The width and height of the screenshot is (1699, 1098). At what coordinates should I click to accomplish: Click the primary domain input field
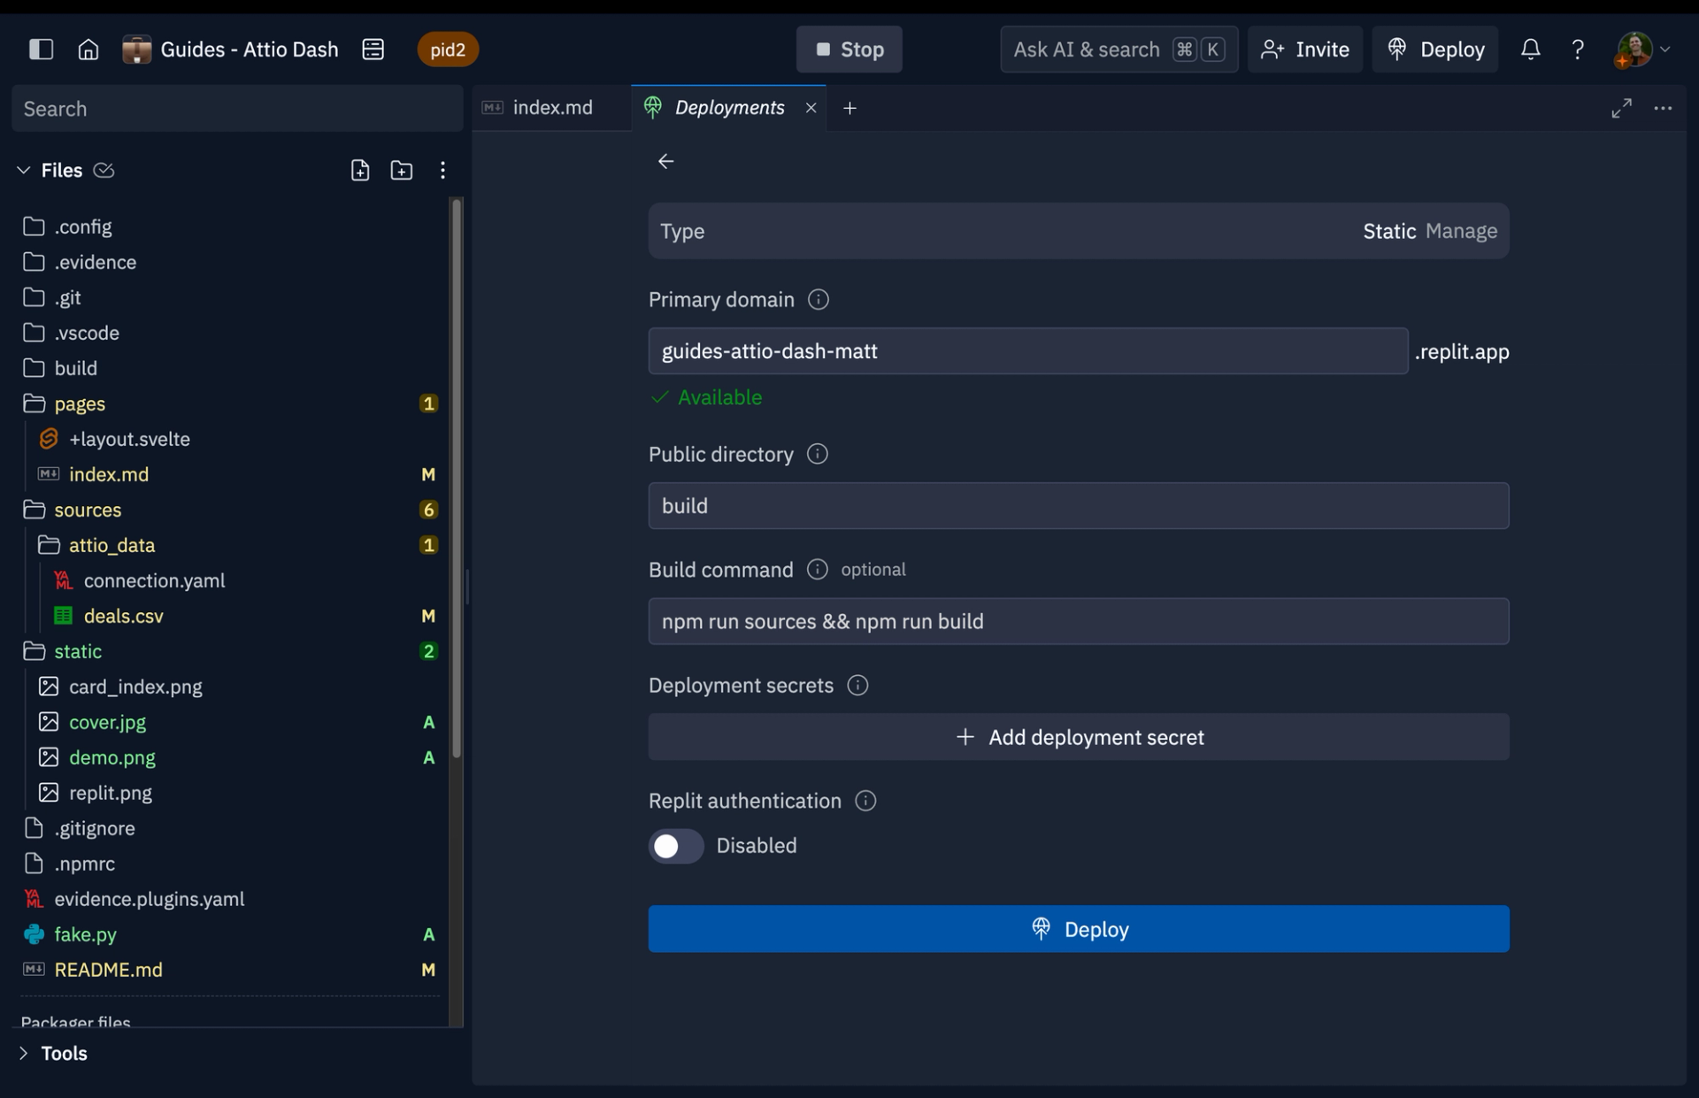click(1026, 350)
